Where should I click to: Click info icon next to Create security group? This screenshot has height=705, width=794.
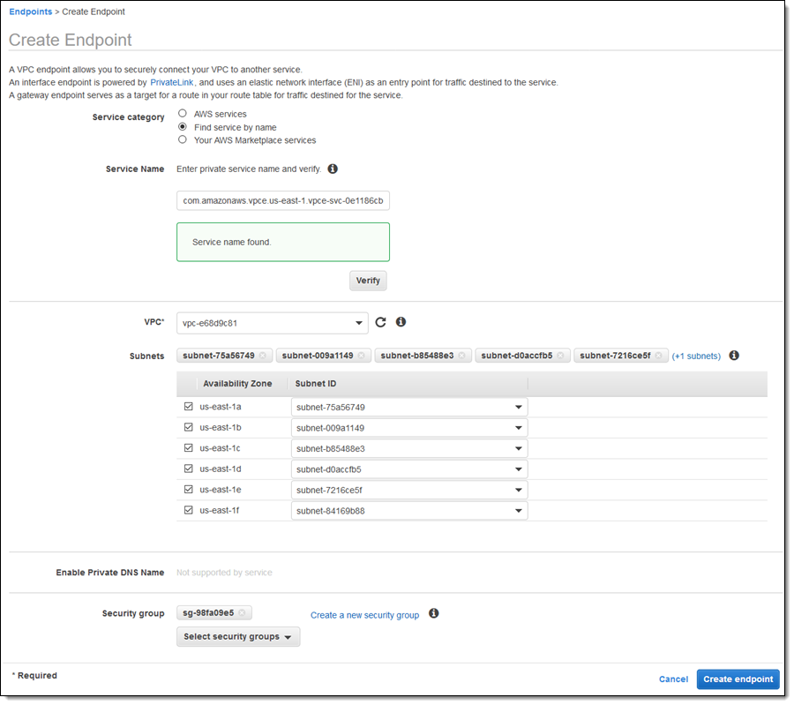(433, 614)
